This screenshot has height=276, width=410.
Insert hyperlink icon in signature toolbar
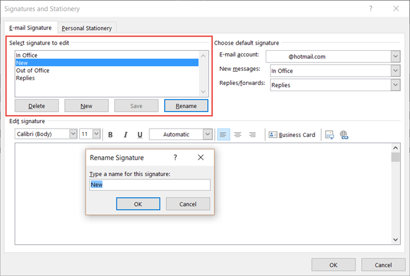click(x=344, y=135)
